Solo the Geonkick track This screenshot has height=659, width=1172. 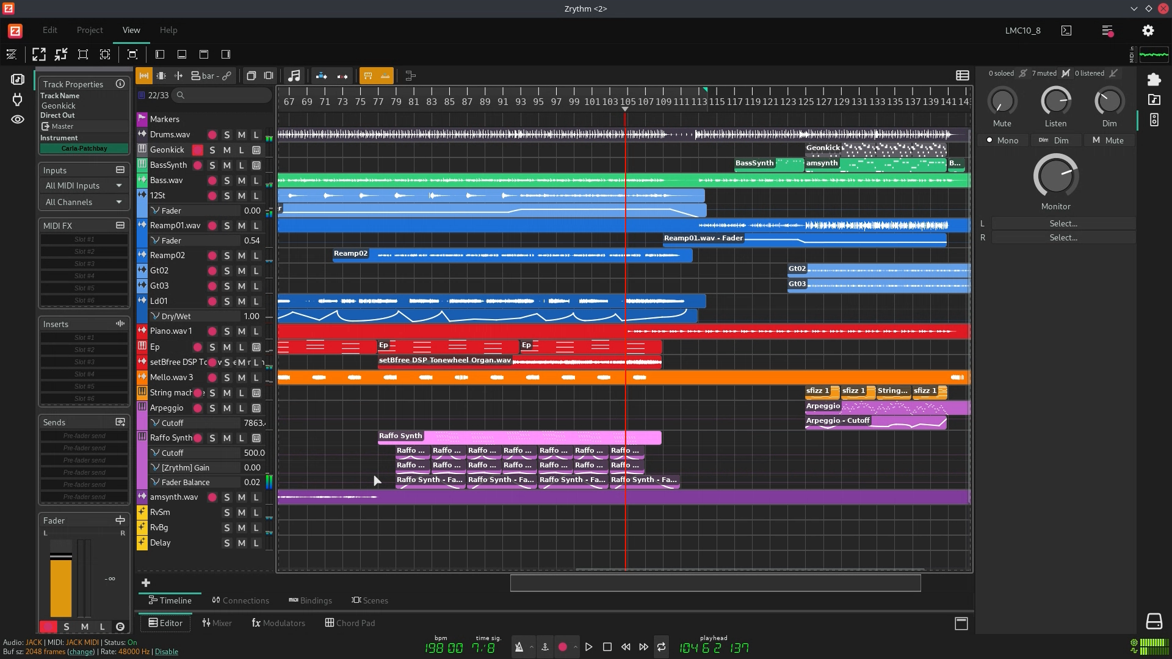pyautogui.click(x=212, y=150)
